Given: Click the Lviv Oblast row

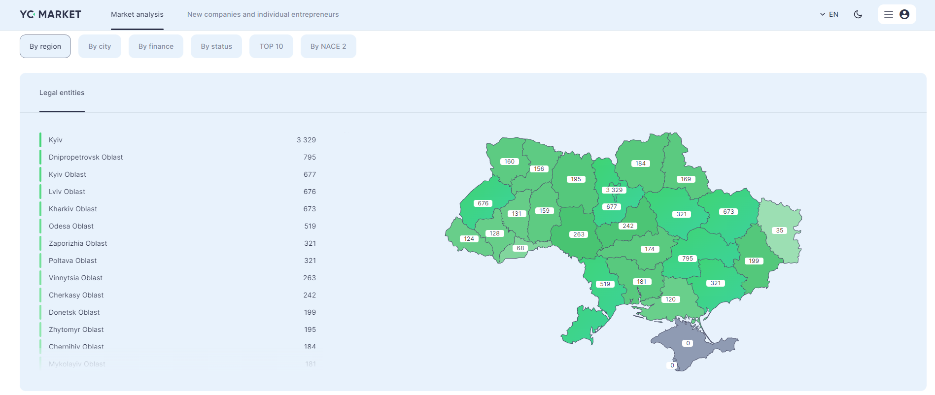Looking at the screenshot, I should (x=178, y=192).
